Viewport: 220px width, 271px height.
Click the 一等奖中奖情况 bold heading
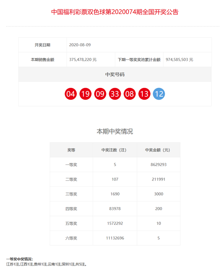(x=20, y=259)
